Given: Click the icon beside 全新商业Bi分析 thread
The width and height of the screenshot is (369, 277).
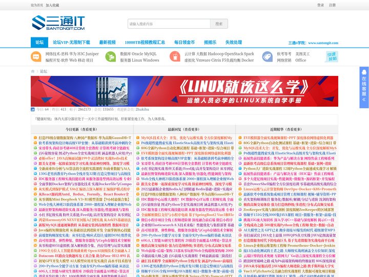Looking at the screenshot, I should pos(35,169).
